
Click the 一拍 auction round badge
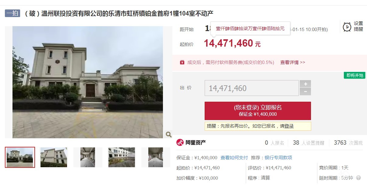tap(12, 13)
